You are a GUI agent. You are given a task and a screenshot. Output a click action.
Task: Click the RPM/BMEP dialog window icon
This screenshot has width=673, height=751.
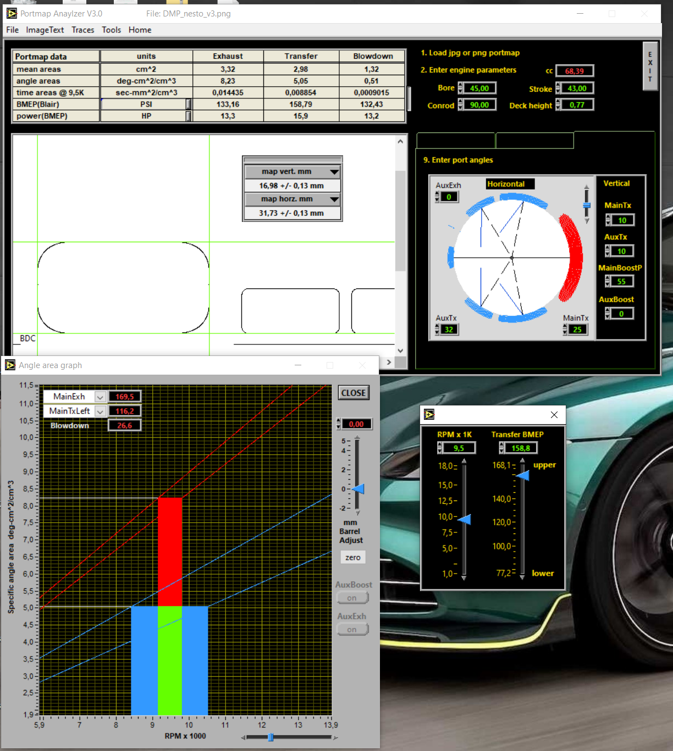tap(429, 414)
